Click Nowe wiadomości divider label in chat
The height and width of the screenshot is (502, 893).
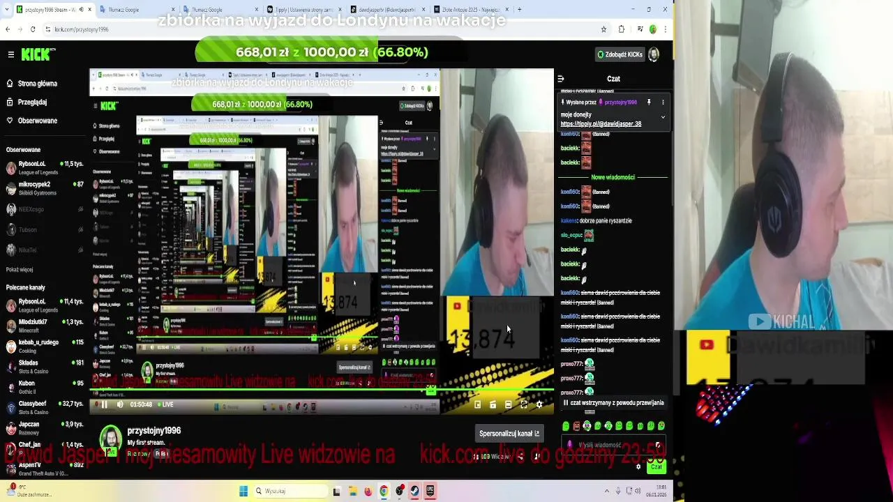613,177
